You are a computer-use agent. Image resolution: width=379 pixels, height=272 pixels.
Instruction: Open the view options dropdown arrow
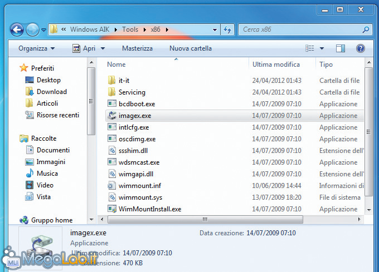coord(322,48)
